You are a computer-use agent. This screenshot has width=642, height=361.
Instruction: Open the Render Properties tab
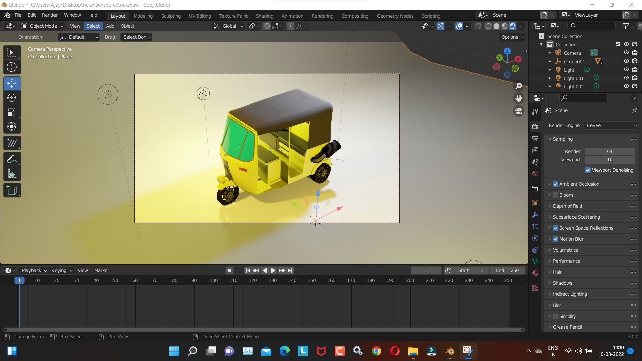click(535, 126)
